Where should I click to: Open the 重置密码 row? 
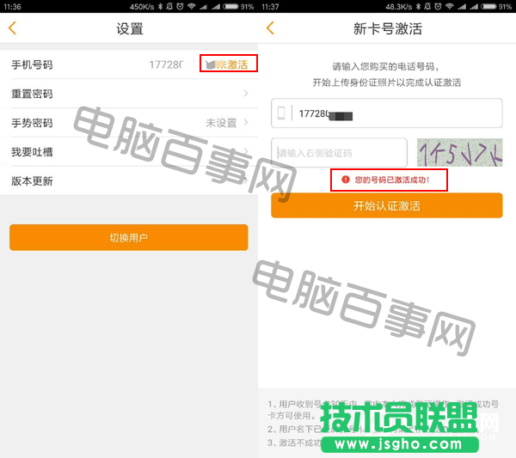[129, 94]
